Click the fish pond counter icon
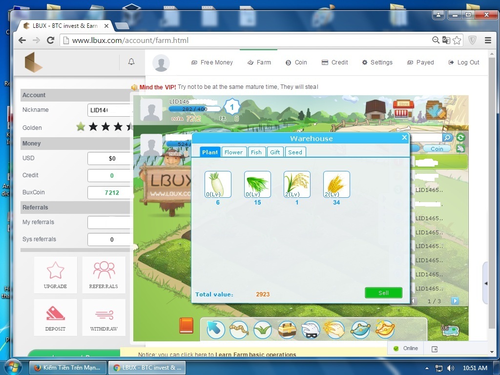 click(450, 330)
